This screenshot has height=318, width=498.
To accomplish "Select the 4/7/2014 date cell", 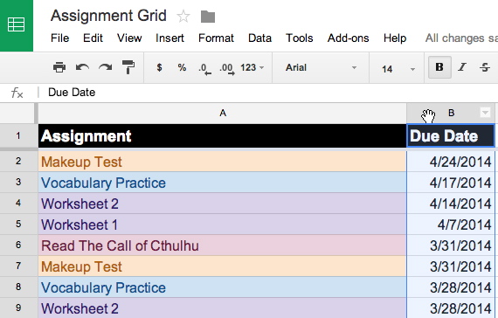I will (451, 225).
